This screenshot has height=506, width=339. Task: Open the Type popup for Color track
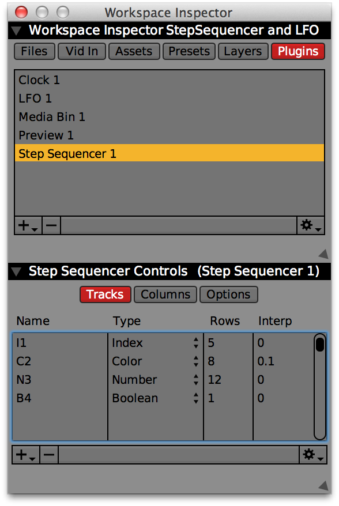coord(196,361)
